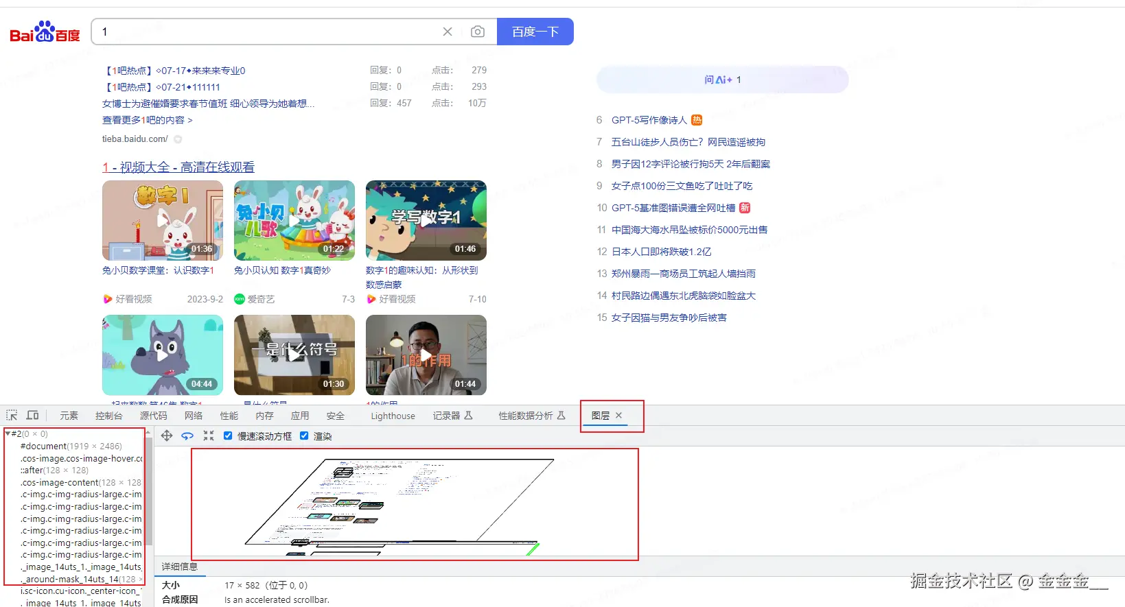This screenshot has height=607, width=1125.
Task: Open hot topic 村民路边偶遇东北虎
Action: coord(684,296)
